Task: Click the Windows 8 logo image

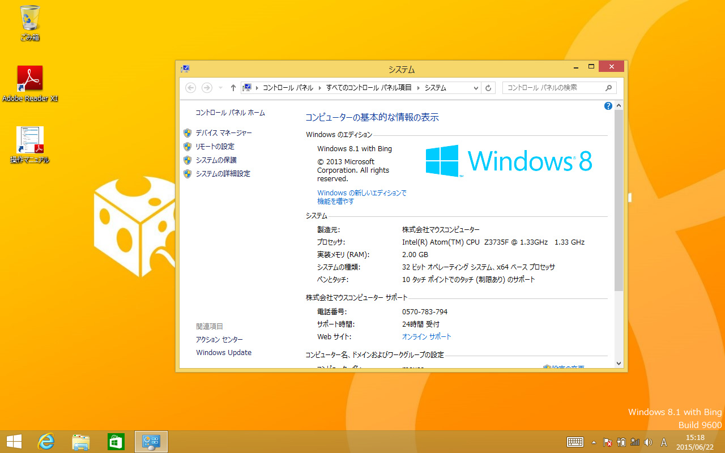Action: tap(509, 161)
